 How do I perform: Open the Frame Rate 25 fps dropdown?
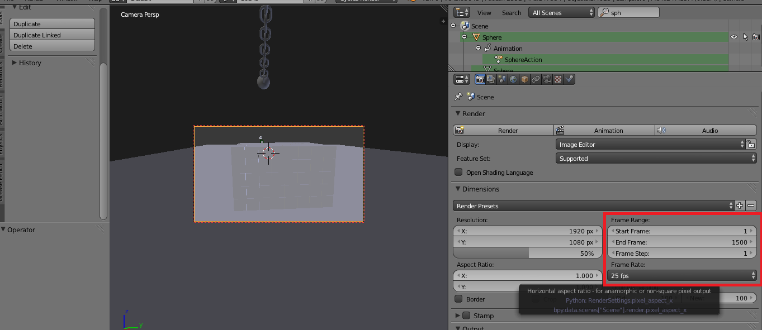[x=682, y=276]
